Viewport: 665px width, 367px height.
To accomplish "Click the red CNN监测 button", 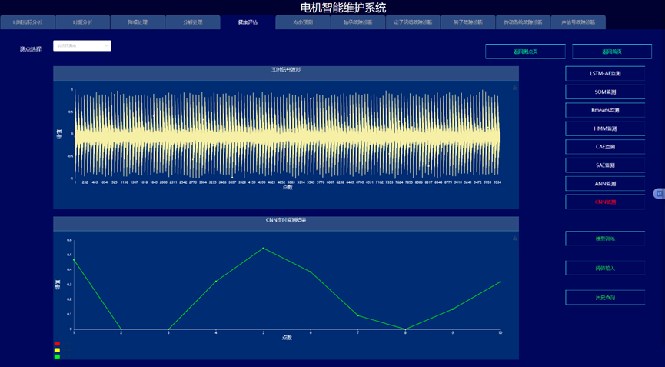I will (x=605, y=202).
